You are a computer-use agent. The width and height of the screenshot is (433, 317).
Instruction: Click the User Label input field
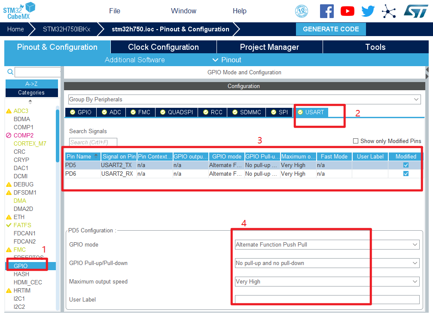pyautogui.click(x=327, y=299)
